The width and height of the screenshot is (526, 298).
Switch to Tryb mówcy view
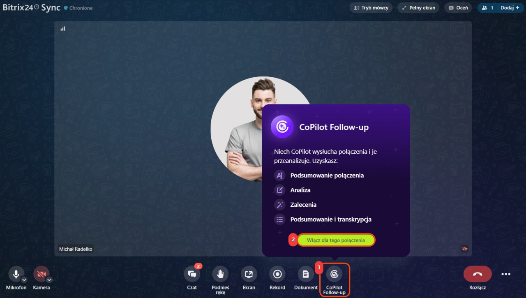coord(371,8)
